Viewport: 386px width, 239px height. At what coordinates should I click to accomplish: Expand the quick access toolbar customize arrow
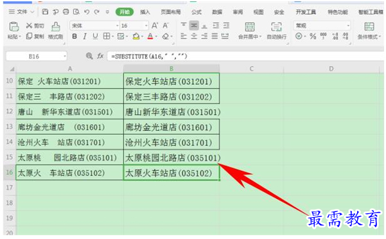[x=107, y=12]
